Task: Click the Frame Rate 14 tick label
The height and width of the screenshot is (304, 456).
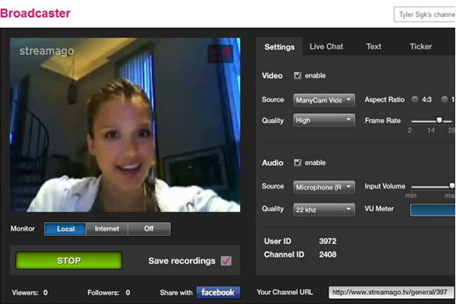Action: 431,130
